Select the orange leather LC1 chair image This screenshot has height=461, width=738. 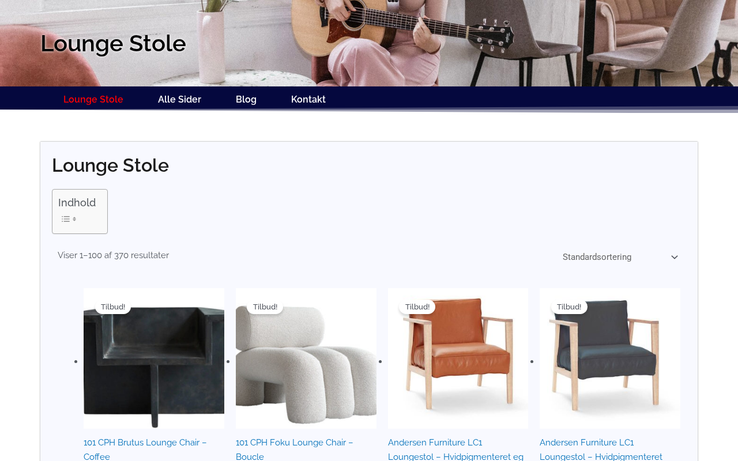pos(458,358)
